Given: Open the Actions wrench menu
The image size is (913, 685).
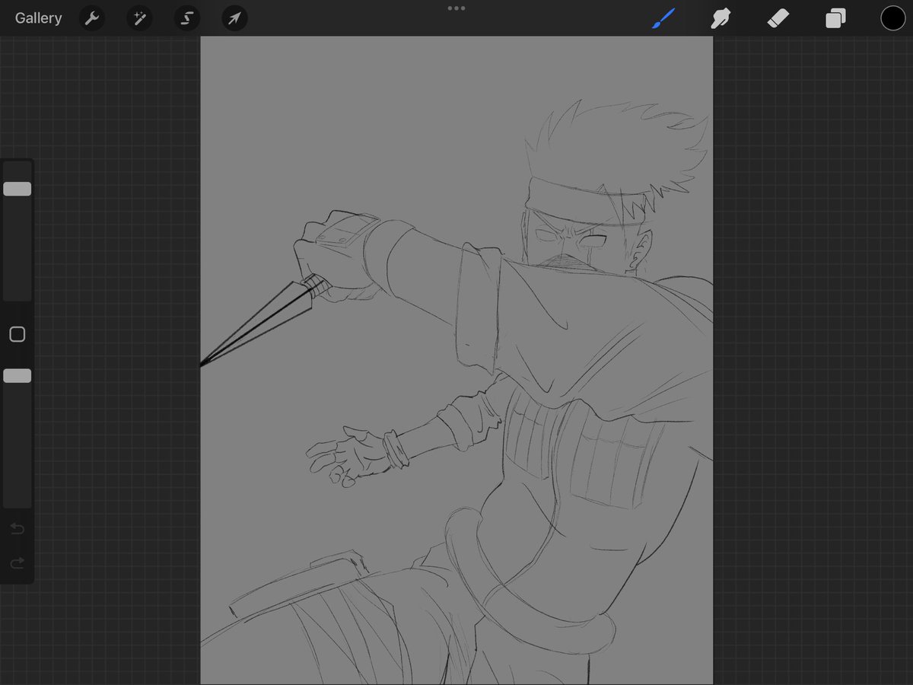Looking at the screenshot, I should coord(92,18).
